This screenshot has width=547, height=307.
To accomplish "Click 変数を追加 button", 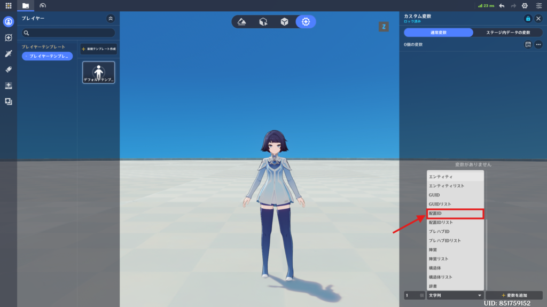I will click(x=514, y=295).
